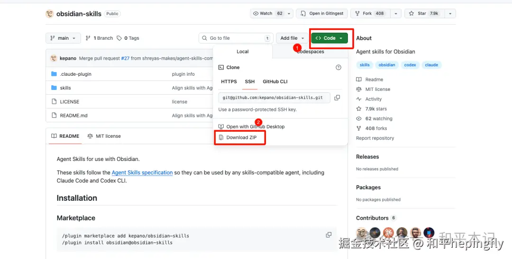Viewport: 512px width, 259px height.
Task: Open the main branch selector
Action: click(63, 38)
